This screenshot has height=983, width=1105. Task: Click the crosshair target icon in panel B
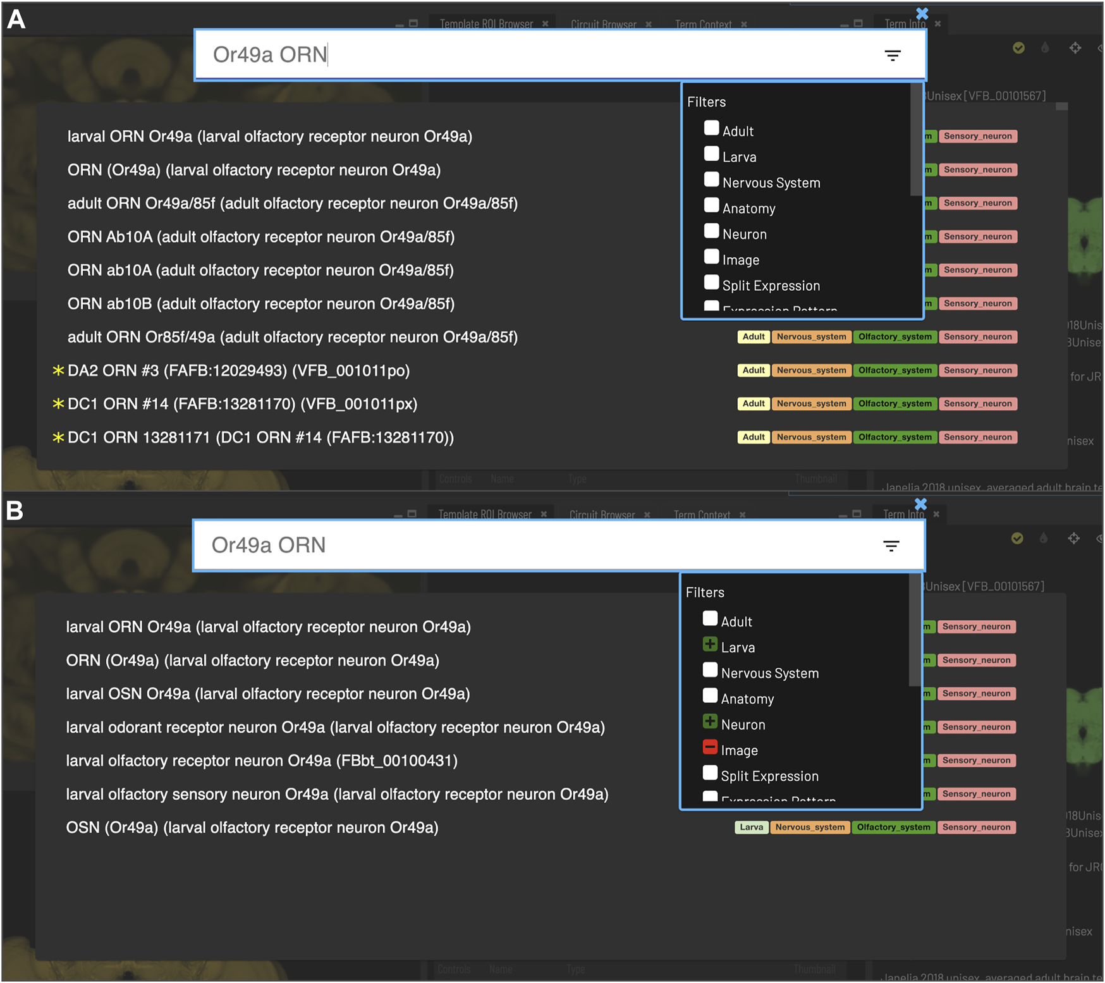tap(1073, 539)
